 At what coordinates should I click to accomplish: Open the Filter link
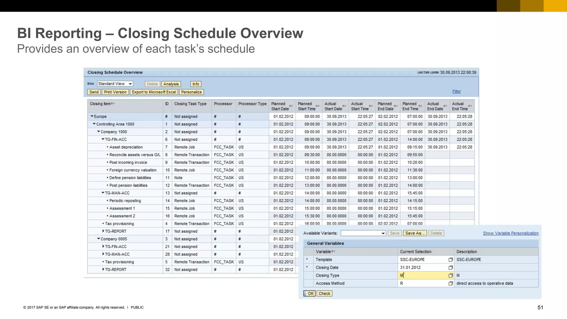tap(457, 91)
